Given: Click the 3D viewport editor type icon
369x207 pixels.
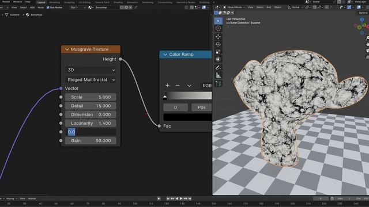Looking at the screenshot, I should 217,7.
